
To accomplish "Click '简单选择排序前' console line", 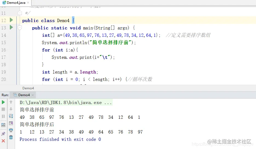I will click(x=37, y=110).
